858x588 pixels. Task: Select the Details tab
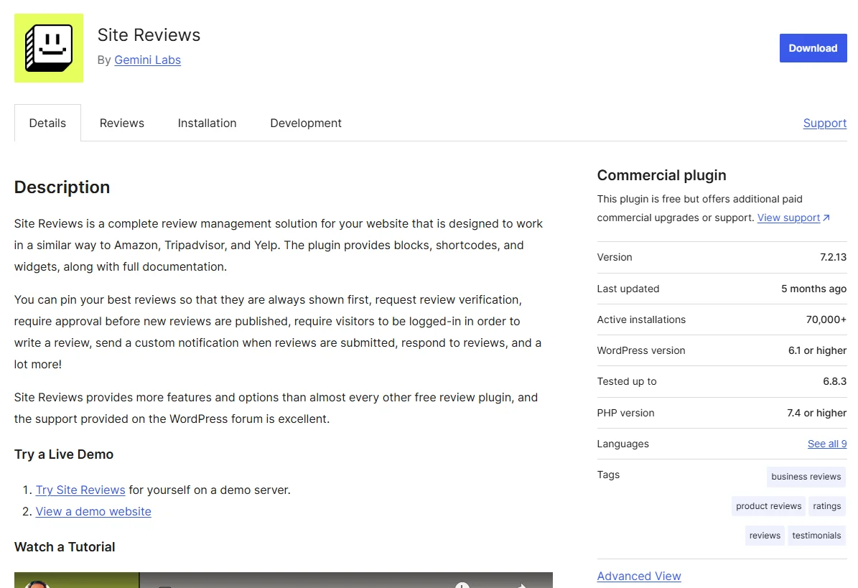pos(47,123)
